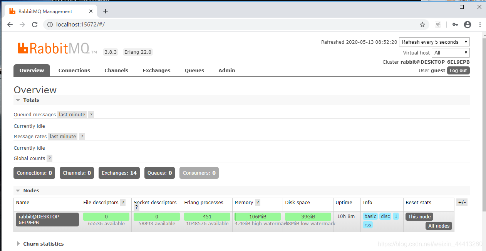
Task: Open the Admin tab
Action: 227,70
